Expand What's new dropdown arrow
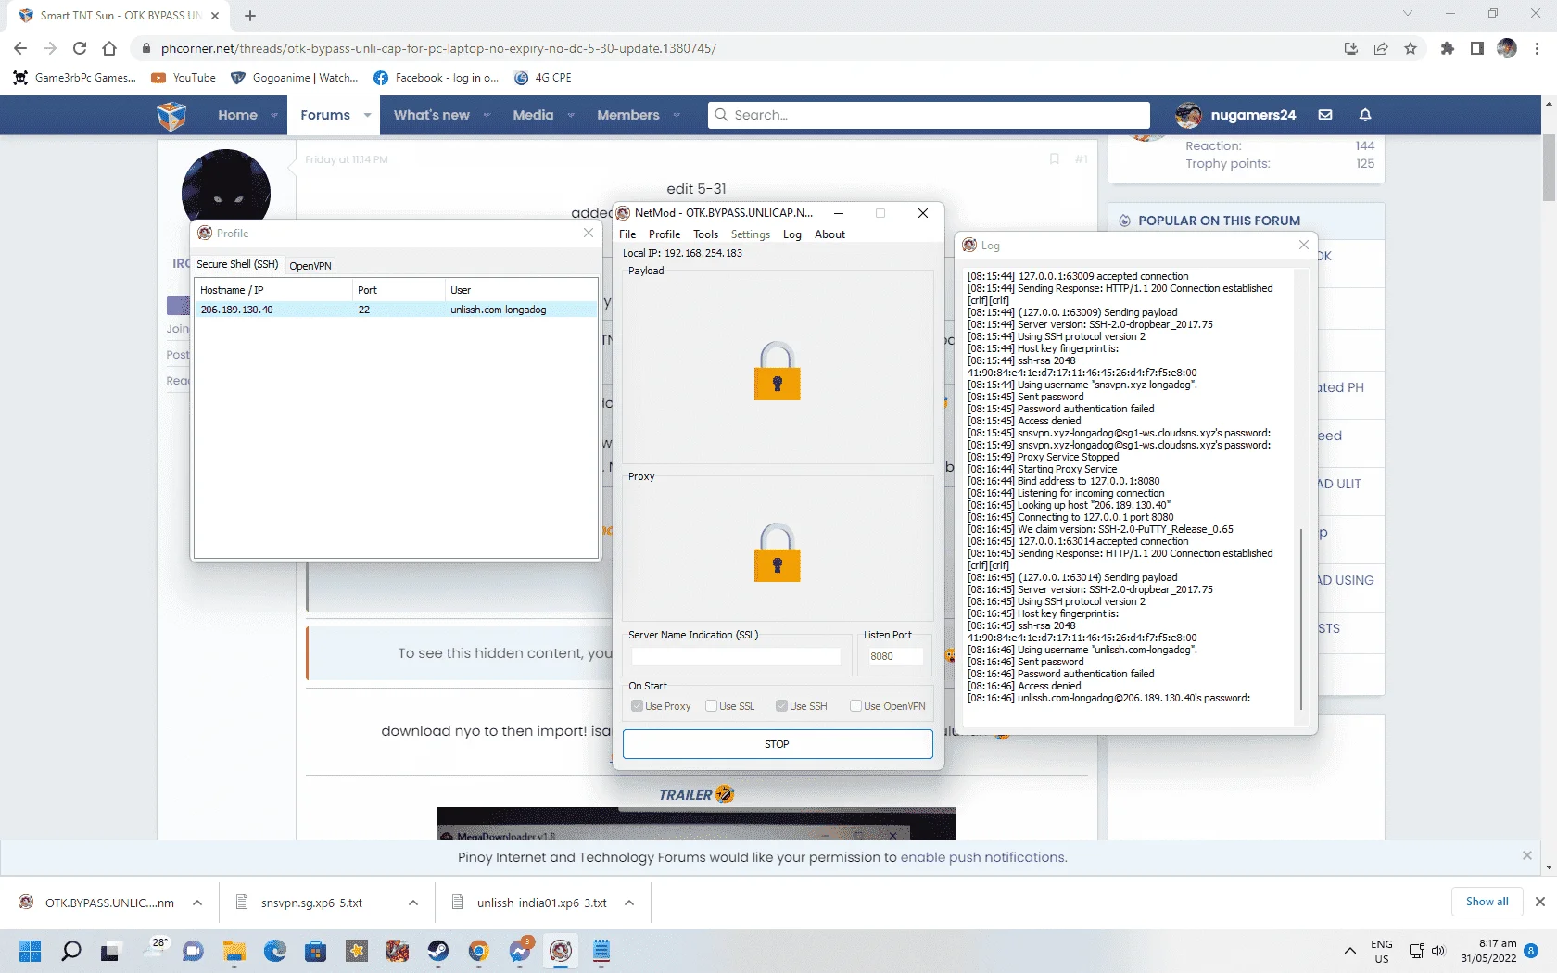The height and width of the screenshot is (973, 1557). [487, 115]
